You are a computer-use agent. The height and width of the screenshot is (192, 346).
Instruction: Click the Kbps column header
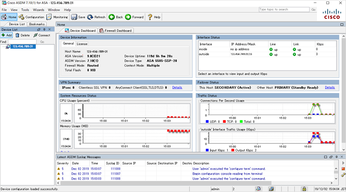tap(326, 44)
